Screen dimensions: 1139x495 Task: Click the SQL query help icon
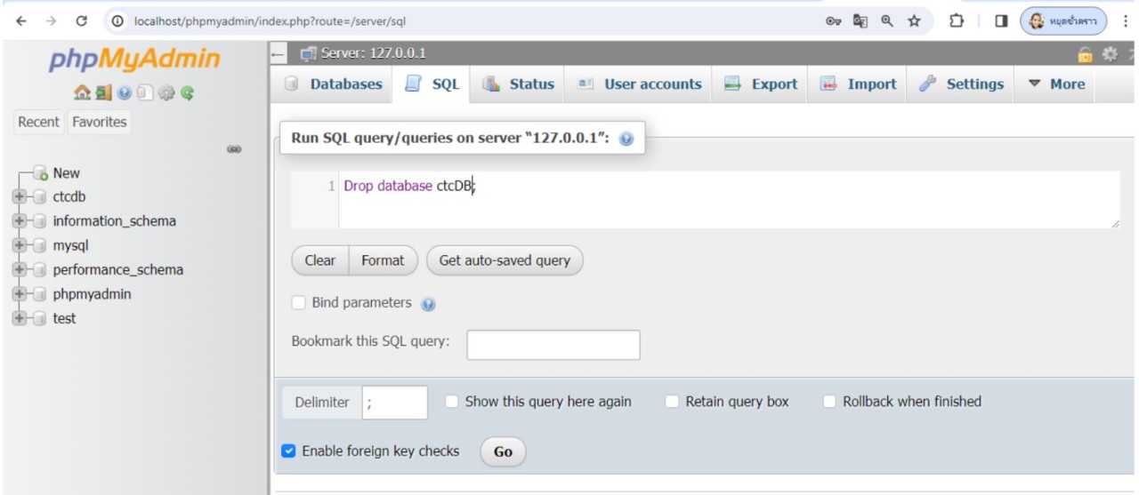point(626,140)
